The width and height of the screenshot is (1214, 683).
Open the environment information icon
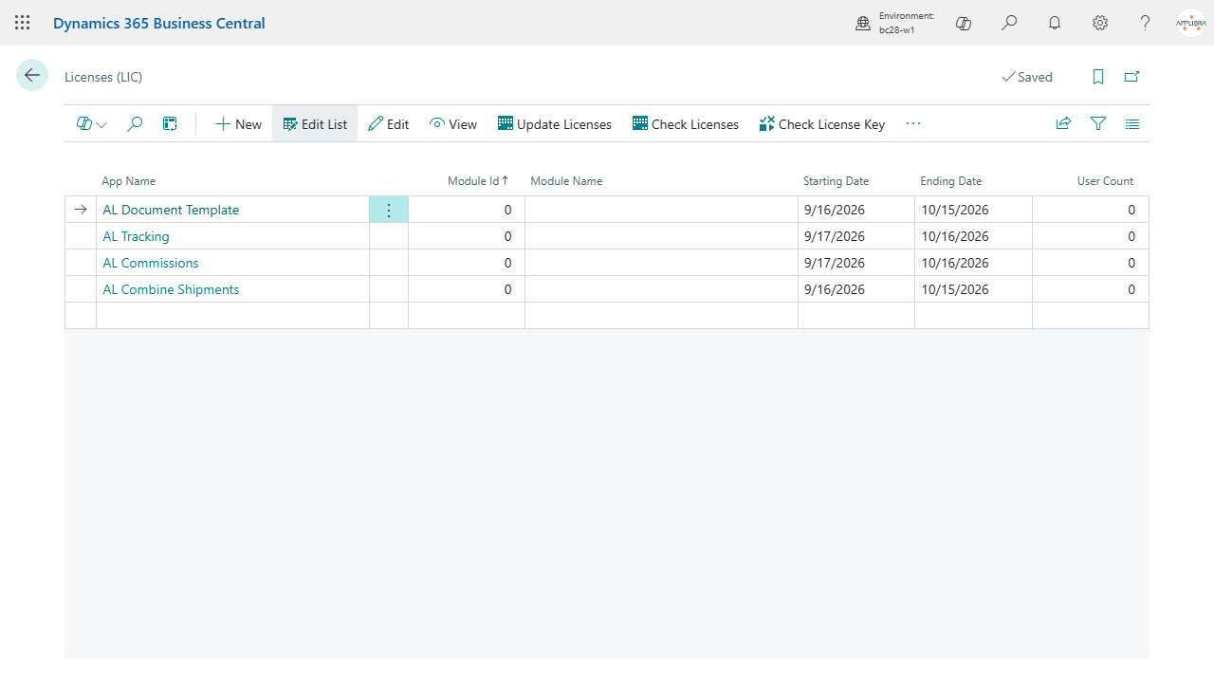click(x=863, y=23)
